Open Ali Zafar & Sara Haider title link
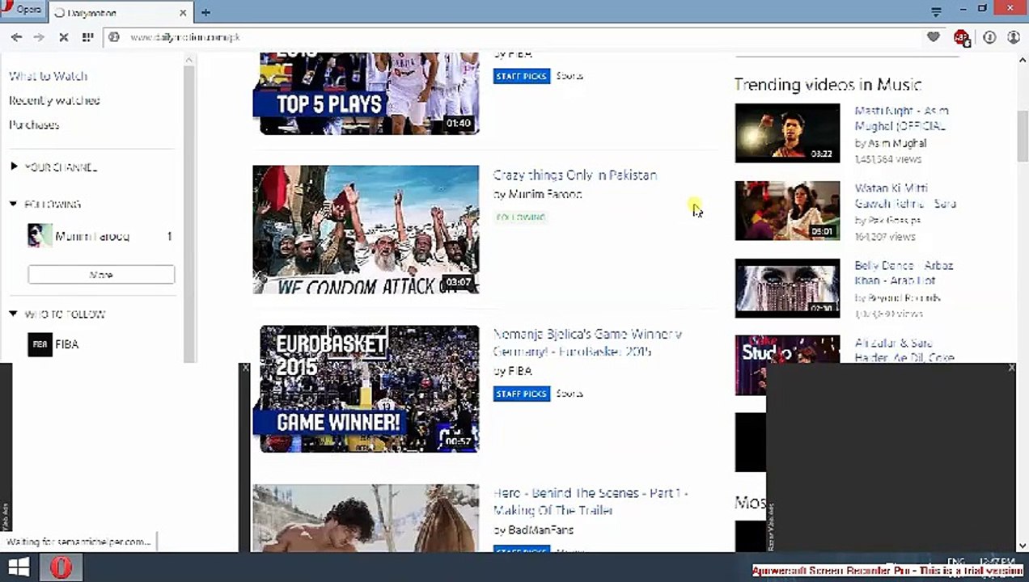Screen dimensions: 1029x582 pyautogui.click(x=904, y=350)
